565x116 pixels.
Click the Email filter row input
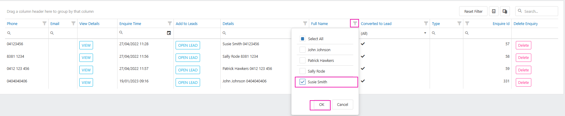click(x=63, y=33)
